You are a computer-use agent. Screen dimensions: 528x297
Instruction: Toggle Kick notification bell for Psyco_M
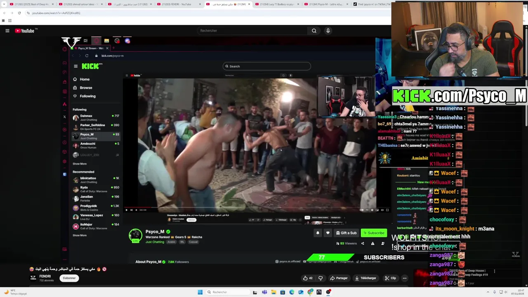click(318, 233)
